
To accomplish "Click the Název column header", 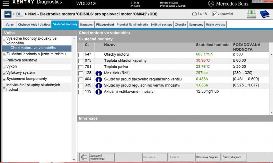I will click(149, 47).
